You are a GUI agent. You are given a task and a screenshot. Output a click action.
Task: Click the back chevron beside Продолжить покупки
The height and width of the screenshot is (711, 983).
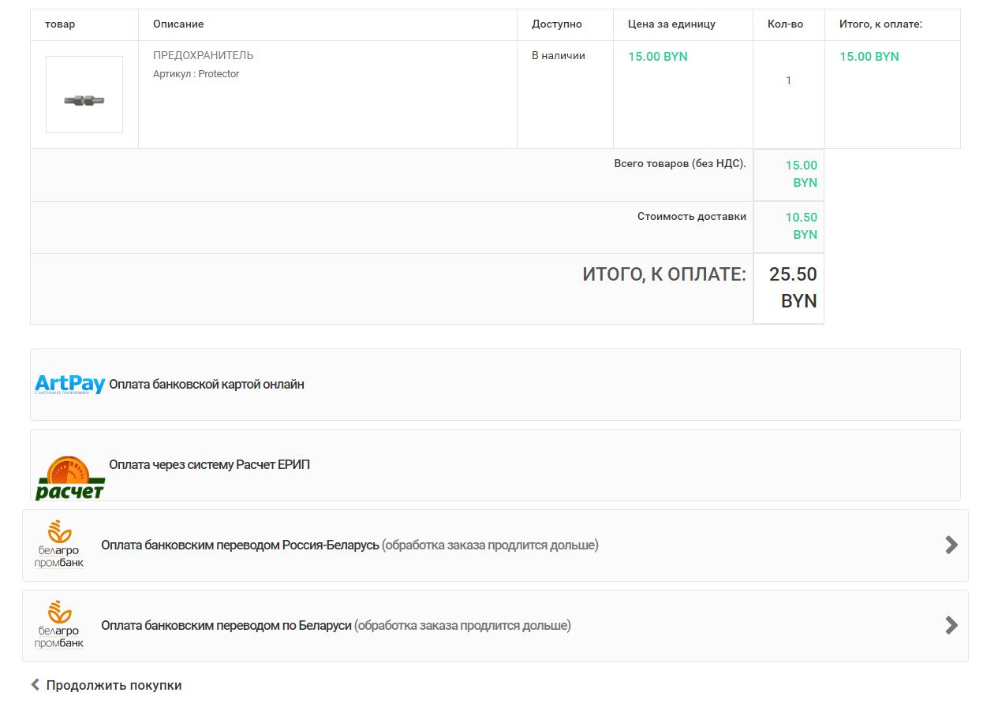pos(35,685)
